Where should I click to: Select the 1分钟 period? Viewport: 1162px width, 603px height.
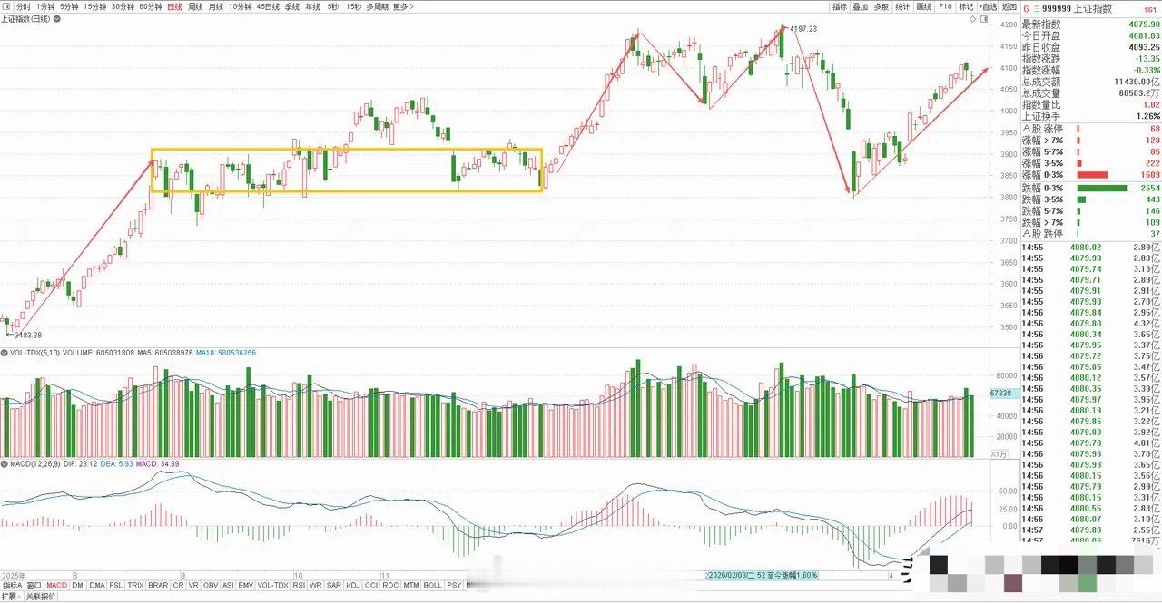[45, 6]
